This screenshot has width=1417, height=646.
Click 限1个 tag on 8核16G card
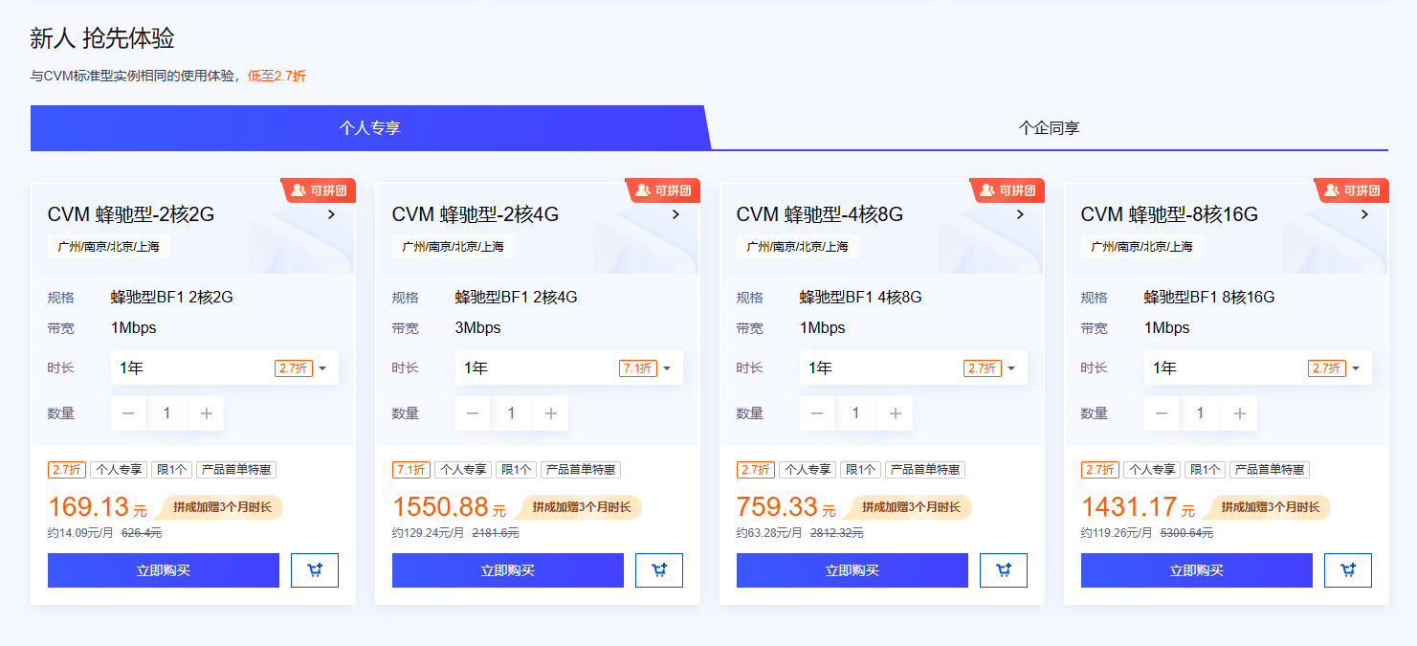[1205, 470]
